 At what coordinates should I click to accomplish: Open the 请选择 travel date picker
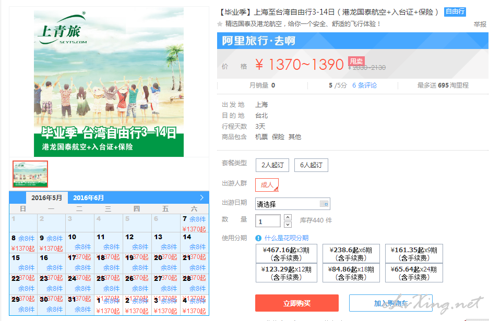click(293, 204)
